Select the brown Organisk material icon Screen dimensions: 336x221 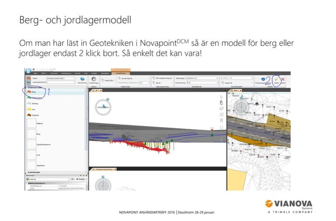29,115
